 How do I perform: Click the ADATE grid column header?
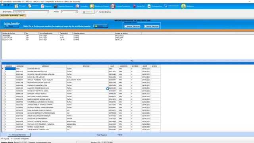tap(146, 66)
